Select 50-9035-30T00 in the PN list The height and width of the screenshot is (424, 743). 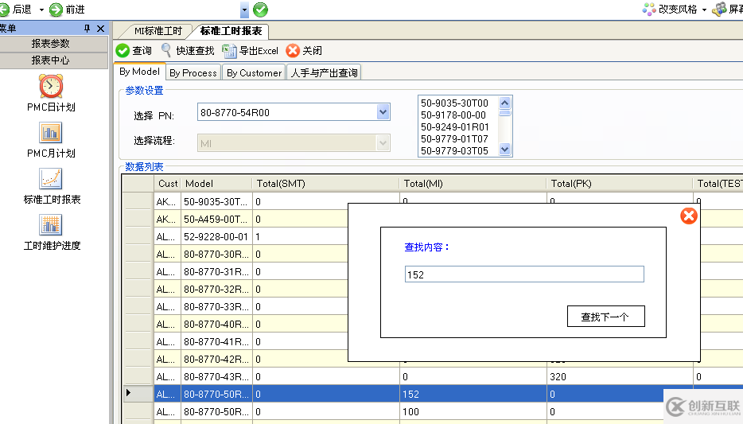tap(454, 103)
